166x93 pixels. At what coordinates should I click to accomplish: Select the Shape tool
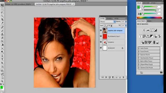pos(2,66)
